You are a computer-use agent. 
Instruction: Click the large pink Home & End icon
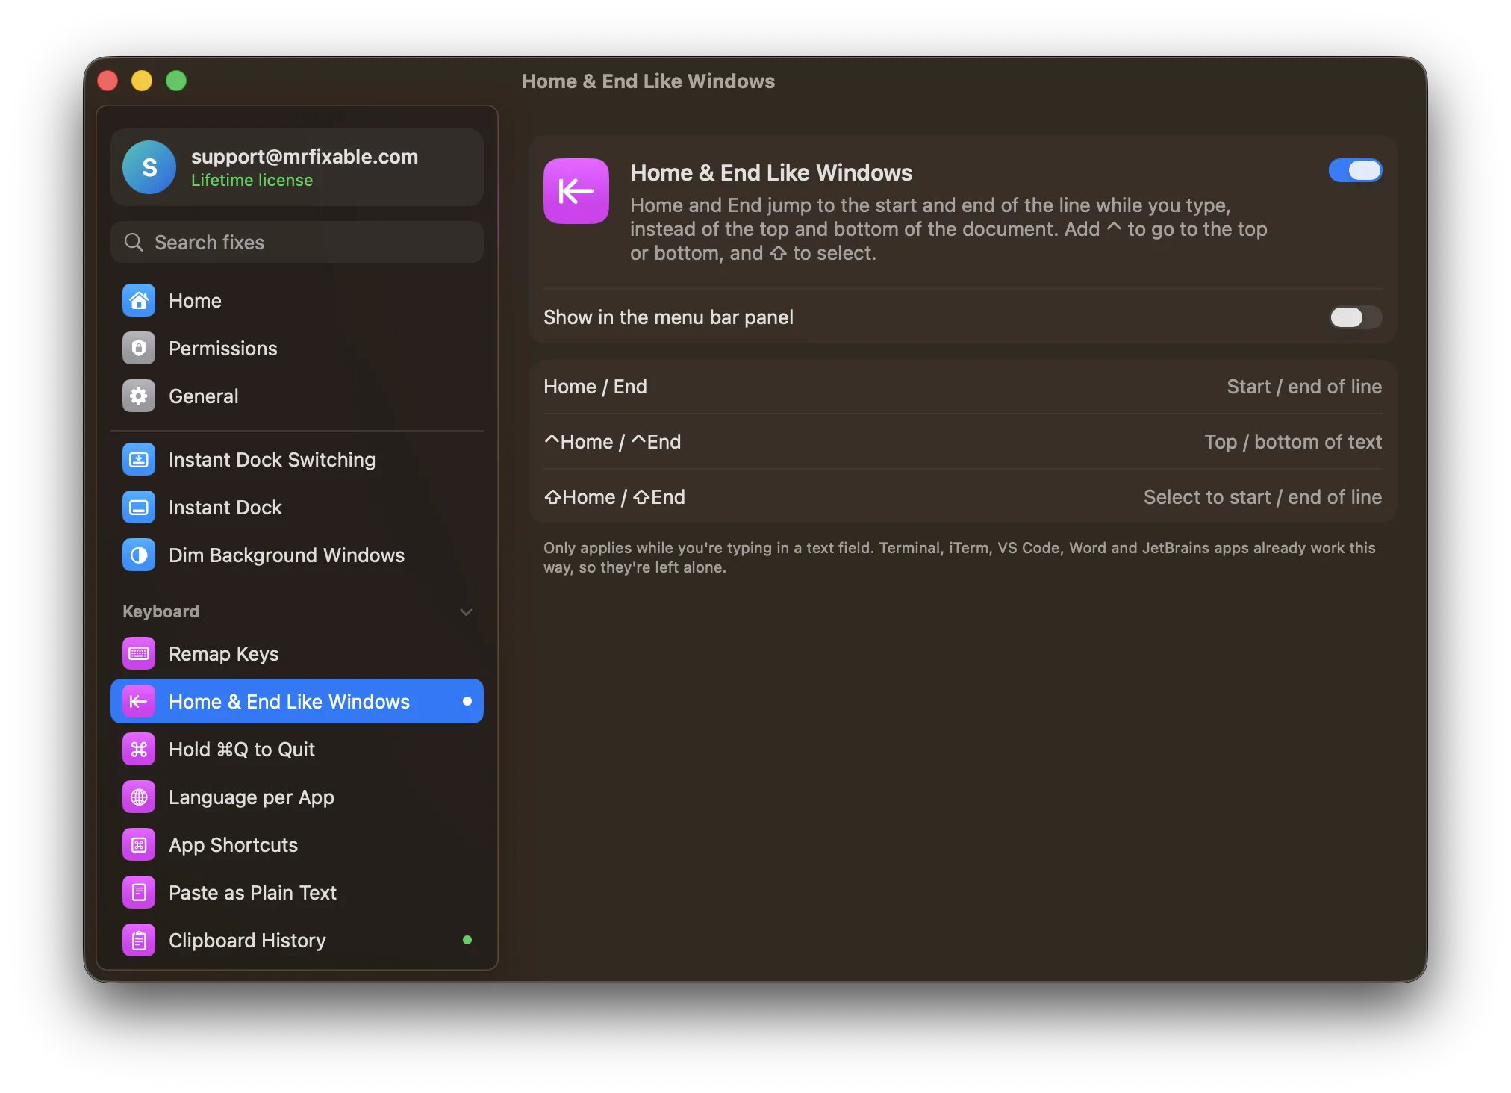(x=576, y=191)
